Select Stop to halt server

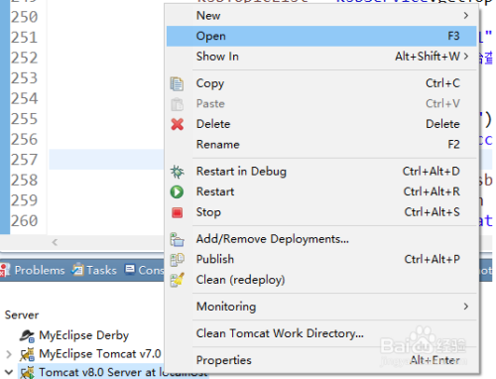[x=321, y=212]
